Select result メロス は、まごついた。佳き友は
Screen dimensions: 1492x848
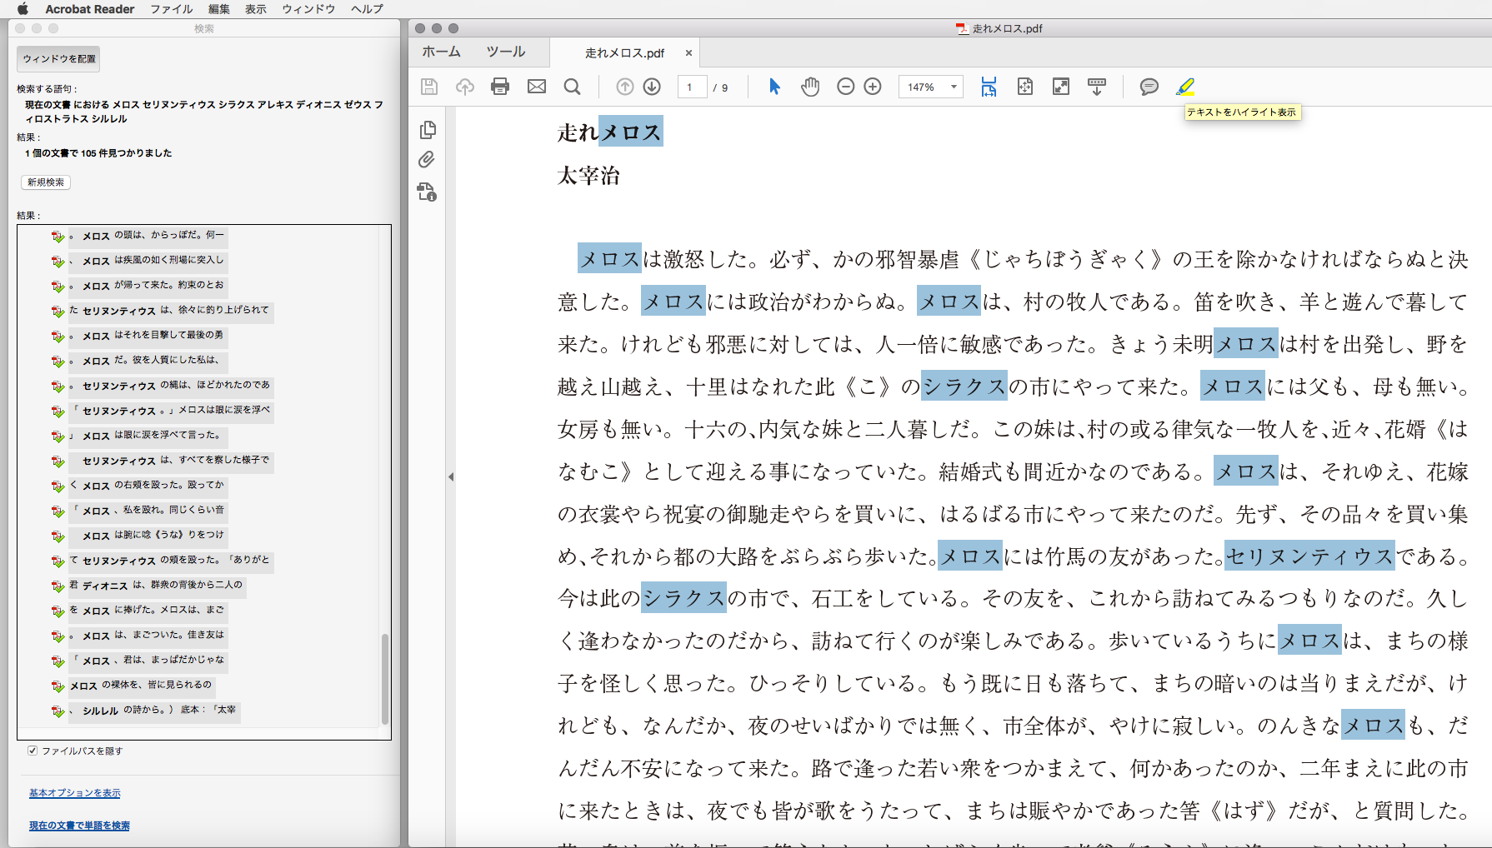click(148, 636)
